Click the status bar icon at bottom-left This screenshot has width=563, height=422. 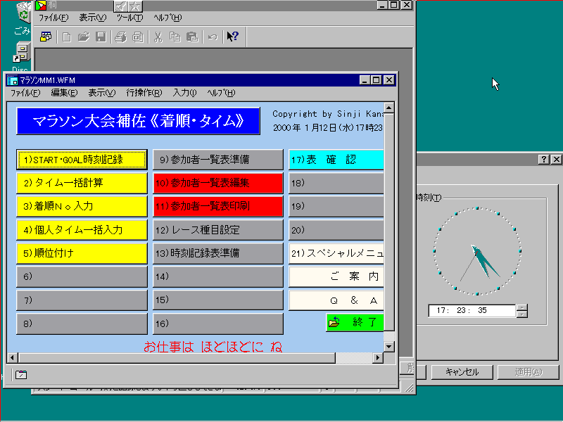pos(21,375)
